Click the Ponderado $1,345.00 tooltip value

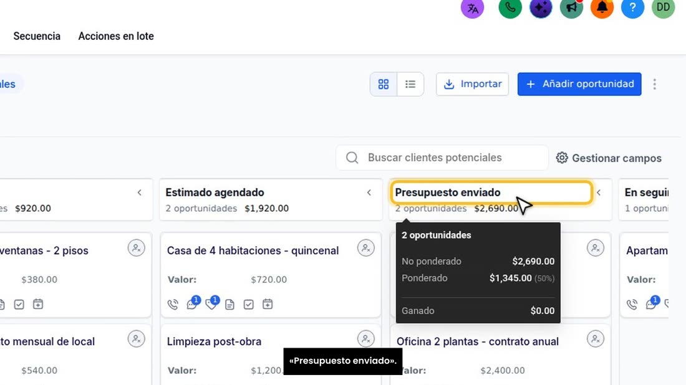coord(511,278)
